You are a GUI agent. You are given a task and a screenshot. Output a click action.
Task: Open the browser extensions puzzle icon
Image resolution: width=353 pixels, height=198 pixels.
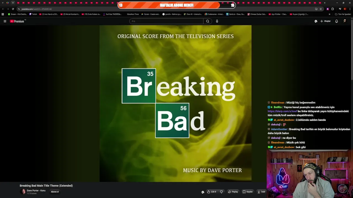(x=333, y=9)
